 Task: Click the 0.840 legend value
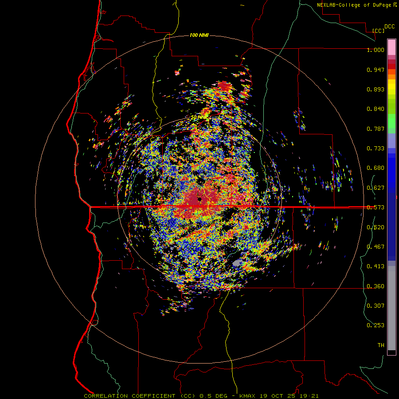376,109
